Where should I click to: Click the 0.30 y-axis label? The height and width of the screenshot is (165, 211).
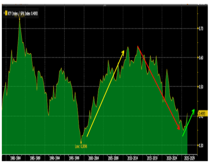[x=201, y=146]
